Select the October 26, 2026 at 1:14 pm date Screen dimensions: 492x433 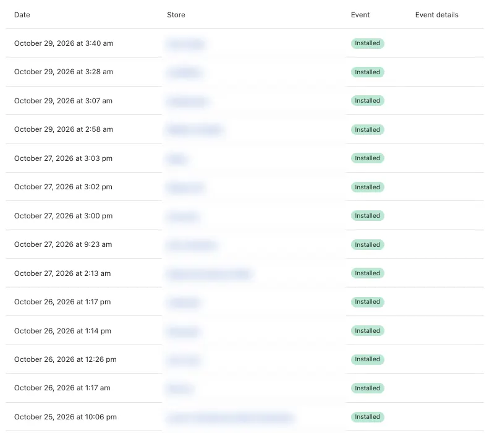click(62, 331)
